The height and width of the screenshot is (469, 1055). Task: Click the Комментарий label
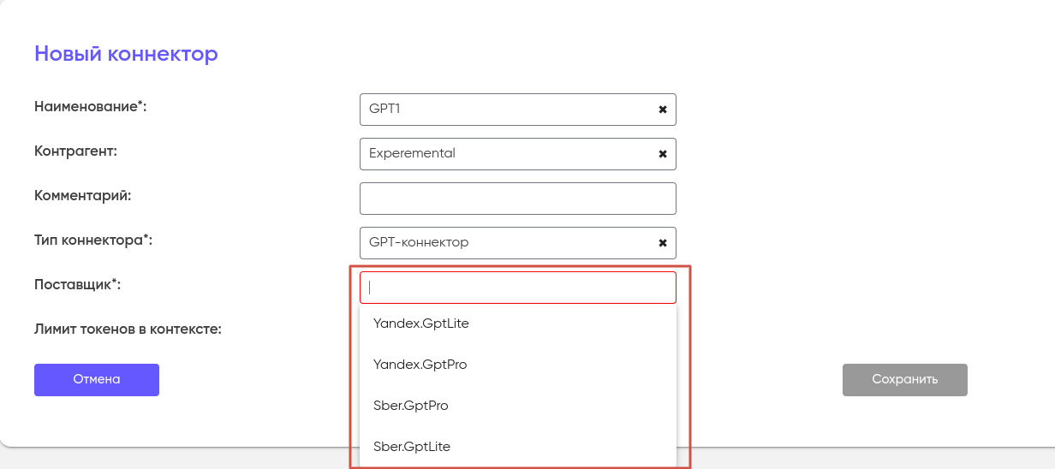pyautogui.click(x=82, y=195)
